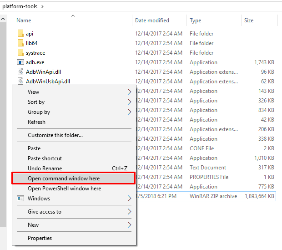Expand the Give access to submenu arrow
The width and height of the screenshot is (282, 250).
[x=129, y=212]
